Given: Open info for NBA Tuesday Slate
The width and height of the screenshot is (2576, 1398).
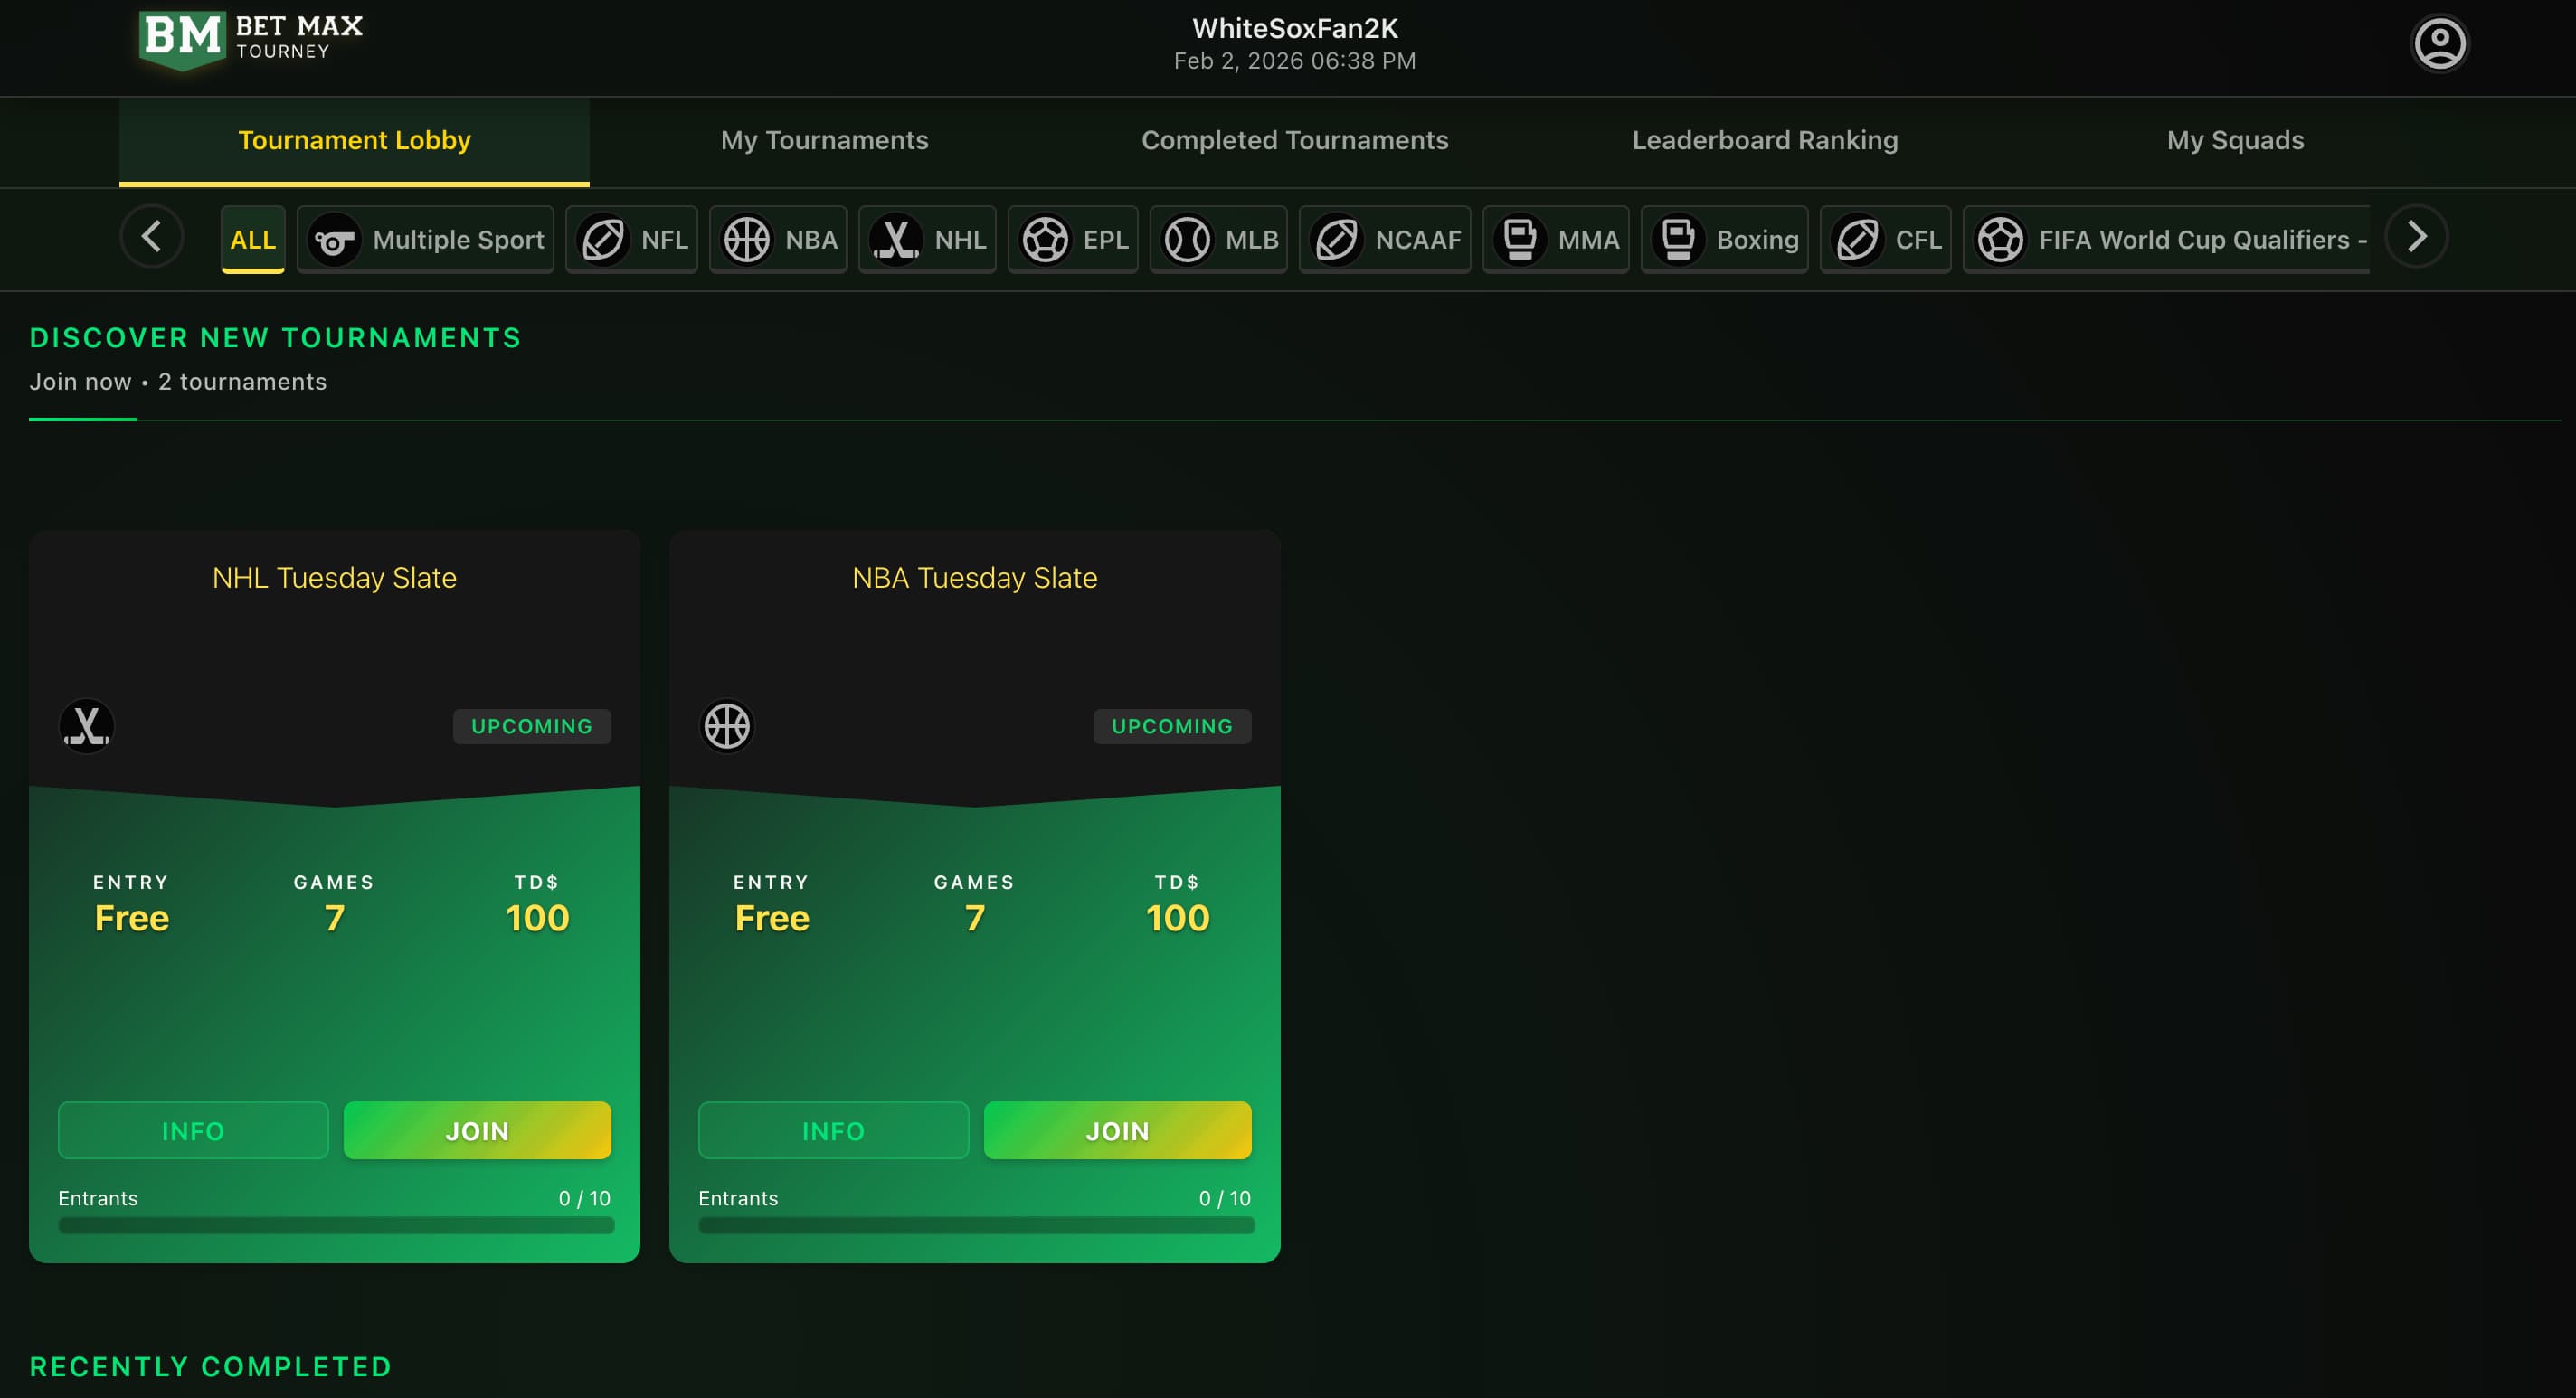Looking at the screenshot, I should point(833,1130).
